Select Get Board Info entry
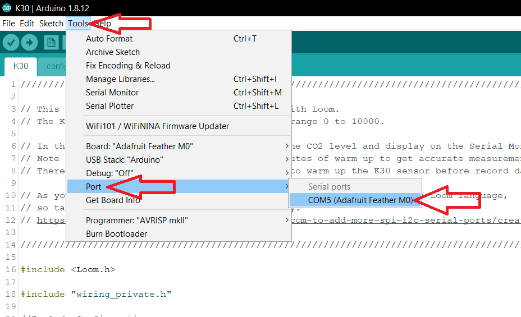The width and height of the screenshot is (521, 317). [x=179, y=200]
